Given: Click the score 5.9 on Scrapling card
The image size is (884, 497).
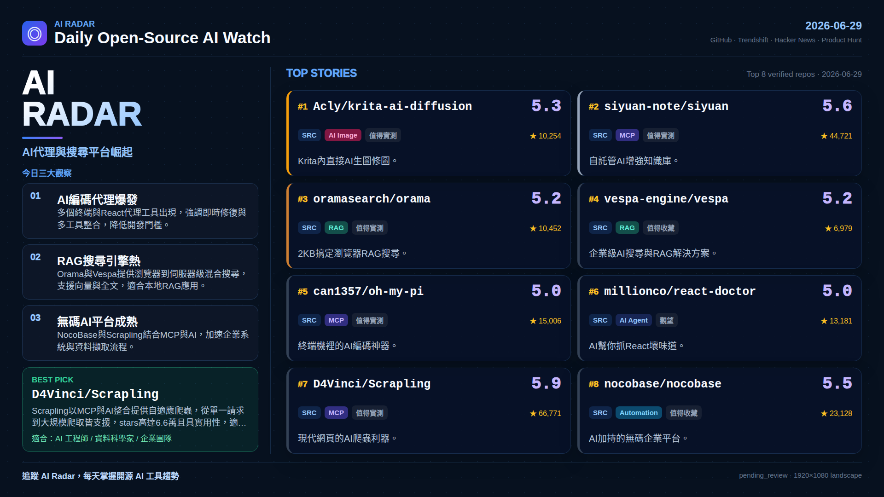Looking at the screenshot, I should click(x=546, y=383).
